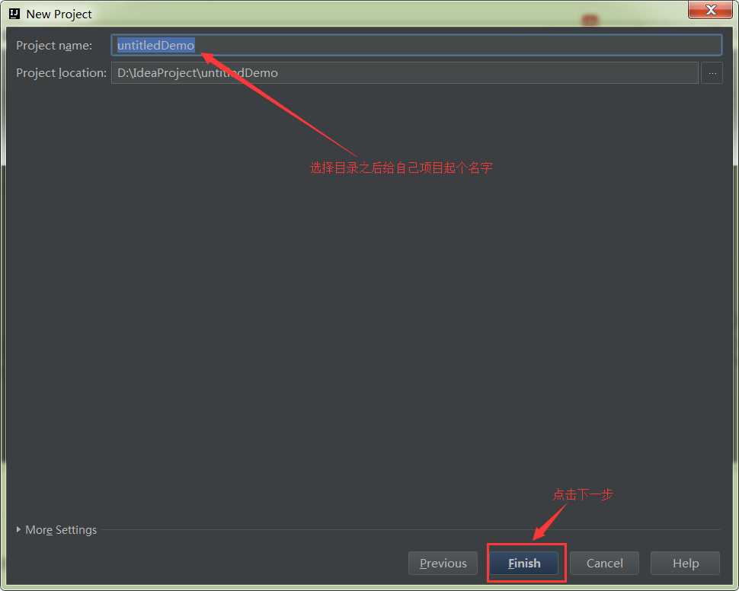Click the Project location path field
Viewport: 739px width, 591px height.
[x=405, y=72]
